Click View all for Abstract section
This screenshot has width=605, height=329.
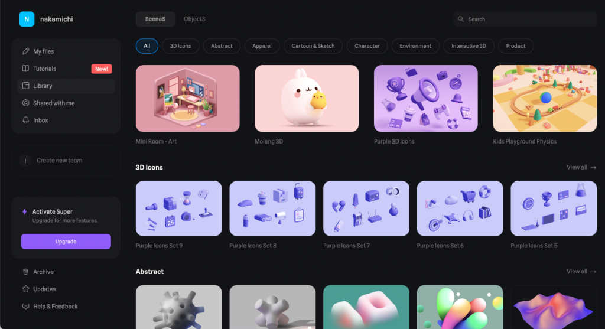(x=581, y=272)
